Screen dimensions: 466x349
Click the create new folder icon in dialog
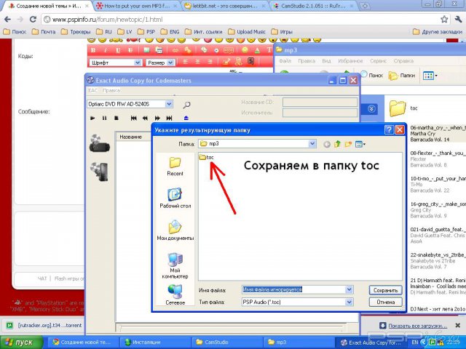point(348,145)
